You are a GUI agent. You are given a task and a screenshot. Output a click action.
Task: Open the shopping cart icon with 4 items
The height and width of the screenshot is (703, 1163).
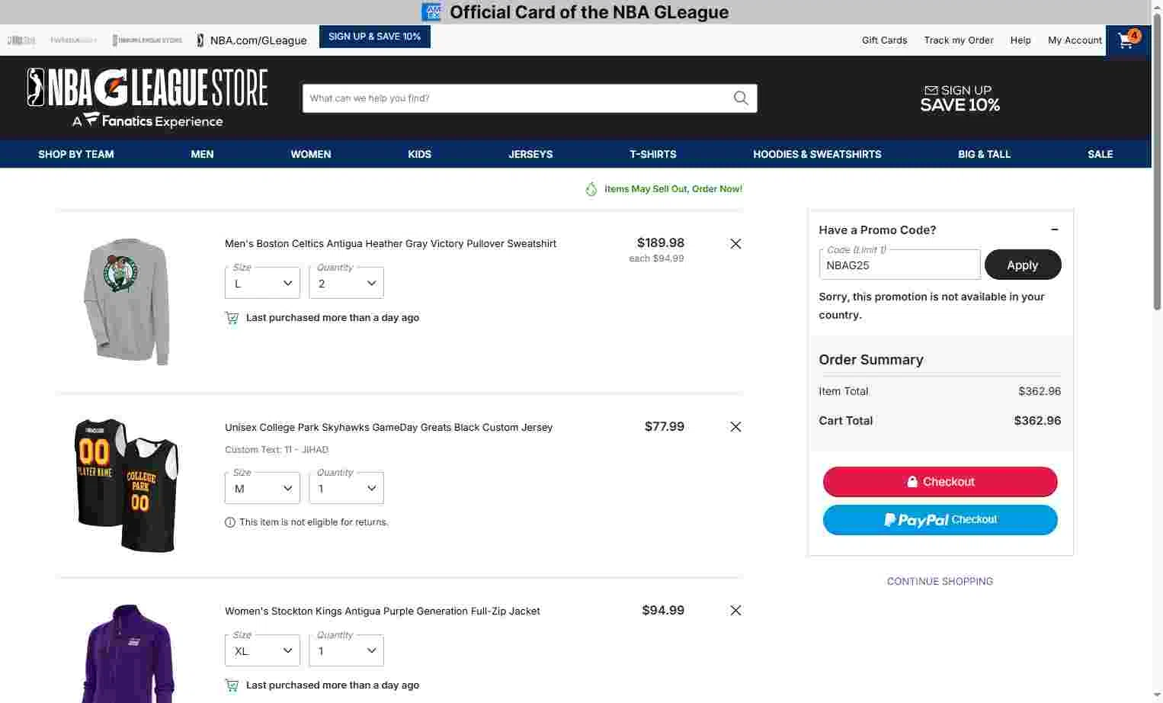click(1128, 40)
